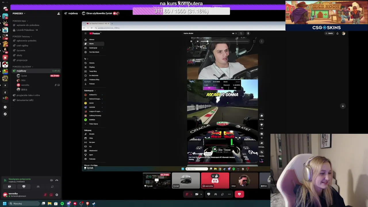Select DGU's participant tile
368x207 pixels.
click(244, 181)
